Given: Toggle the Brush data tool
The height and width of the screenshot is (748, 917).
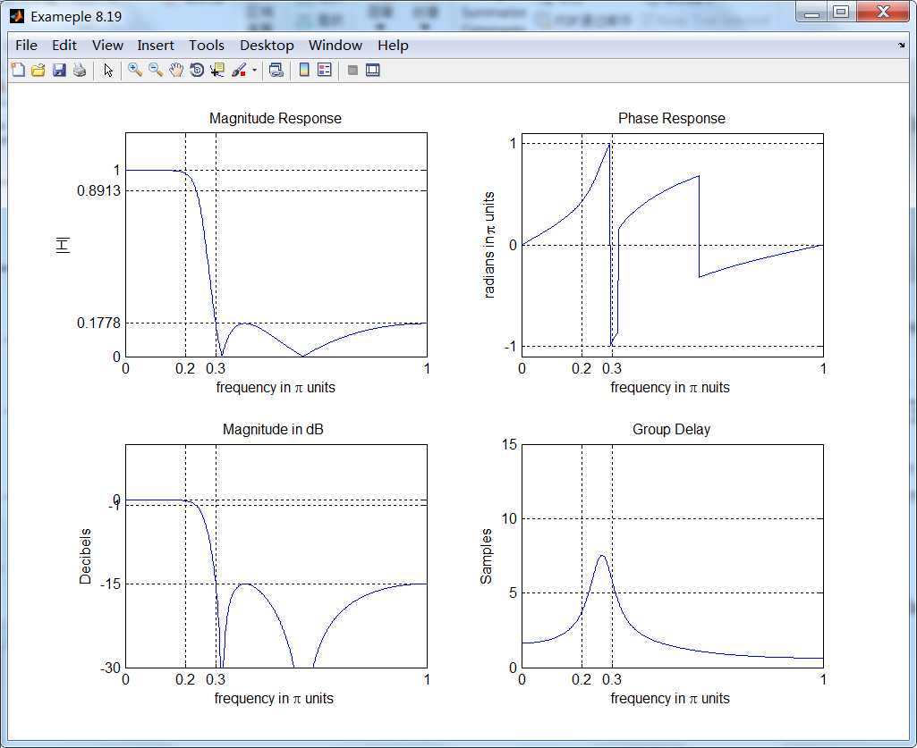Looking at the screenshot, I should [x=239, y=70].
